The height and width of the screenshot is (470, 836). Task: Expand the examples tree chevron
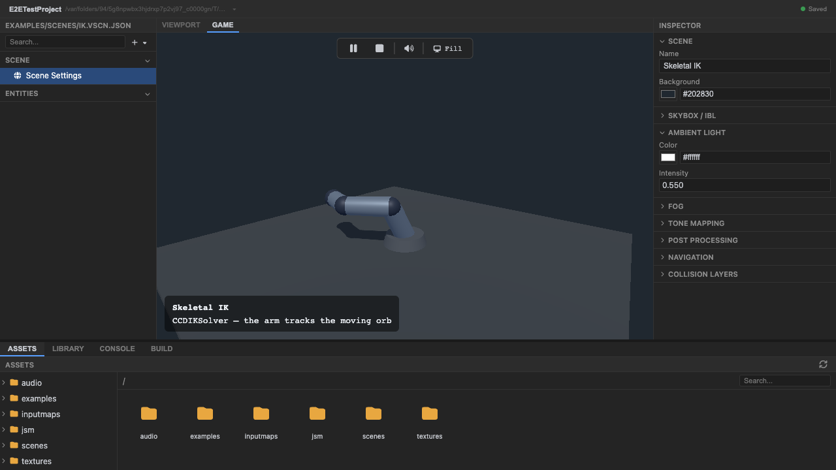point(4,398)
